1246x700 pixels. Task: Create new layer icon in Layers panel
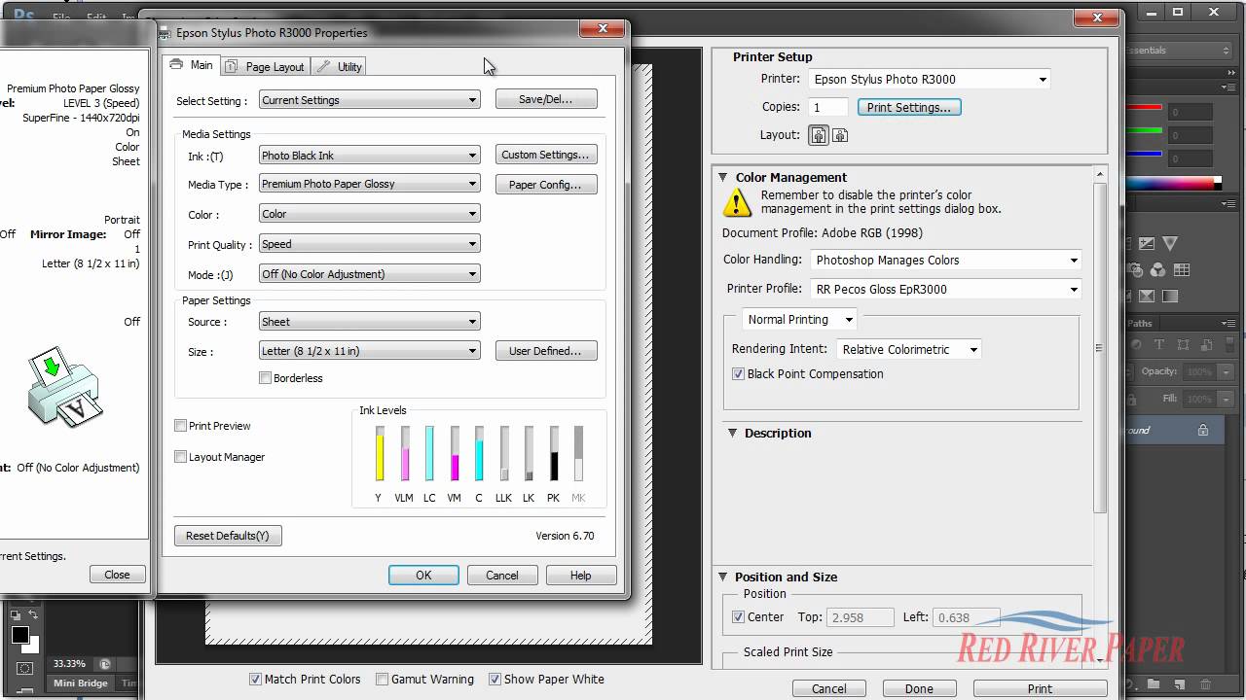[1180, 684]
